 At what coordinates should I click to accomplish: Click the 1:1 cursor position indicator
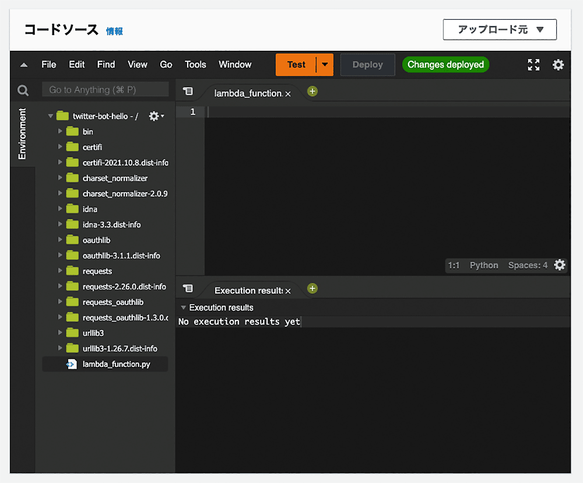click(454, 265)
